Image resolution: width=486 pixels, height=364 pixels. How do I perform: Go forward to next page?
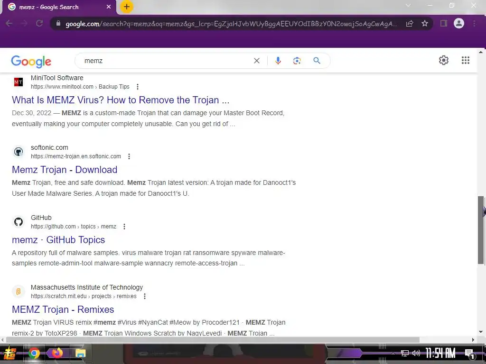tap(24, 24)
